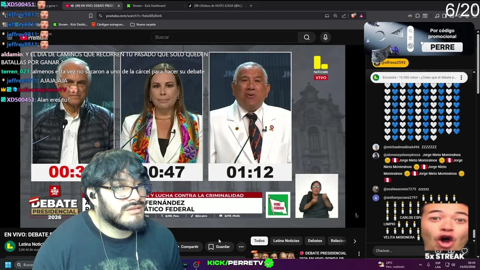Open the DEBATE PRESIDENCIAL related video thumbnail
The width and height of the screenshot is (480, 270).
coord(273,255)
